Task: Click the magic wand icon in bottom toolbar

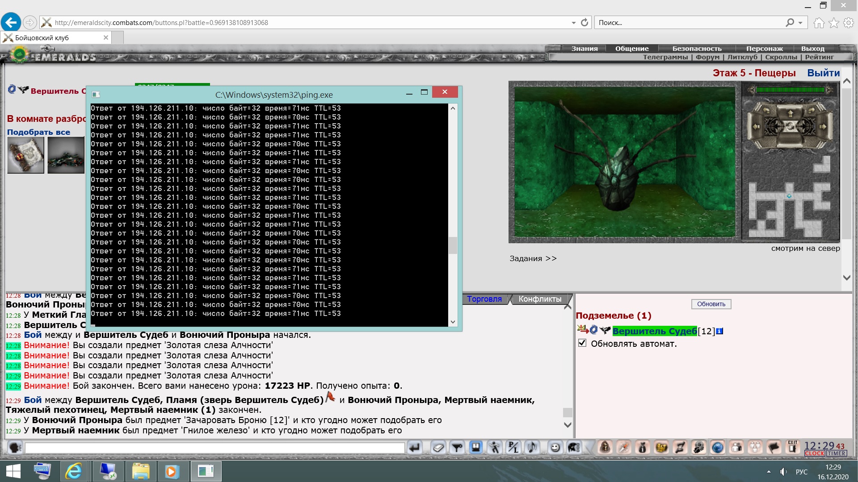Action: coord(624,447)
